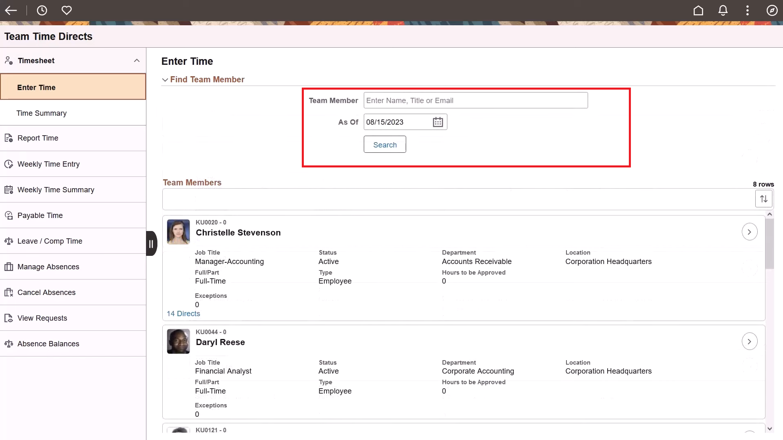Open the notifications bell icon
The image size is (783, 440).
click(723, 11)
